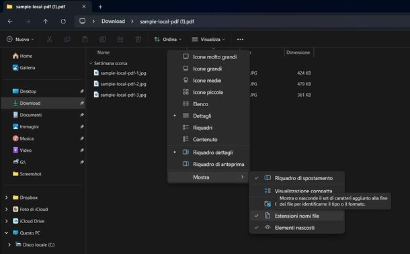Image resolution: width=410 pixels, height=254 pixels.
Task: Click chevron after Download in address bar
Action: point(132,22)
